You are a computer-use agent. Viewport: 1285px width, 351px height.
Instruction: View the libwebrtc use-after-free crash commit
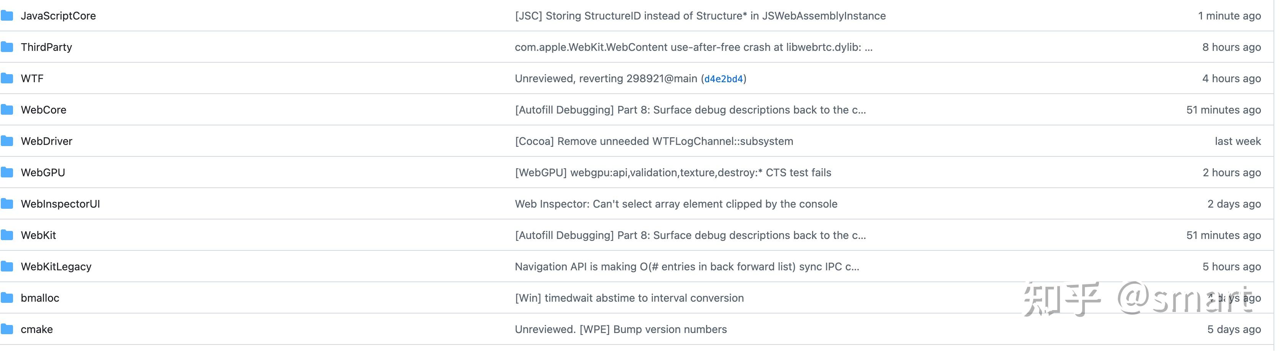pyautogui.click(x=693, y=47)
